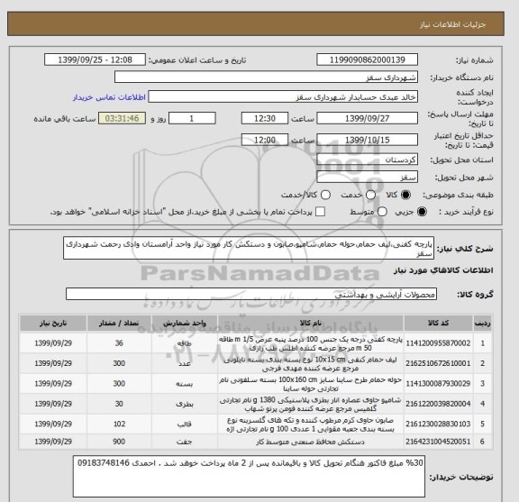Click the requester field خالد عبدی

pyautogui.click(x=283, y=97)
